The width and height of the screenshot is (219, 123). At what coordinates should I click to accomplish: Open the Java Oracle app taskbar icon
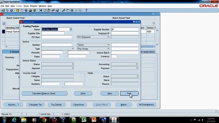click(x=114, y=120)
